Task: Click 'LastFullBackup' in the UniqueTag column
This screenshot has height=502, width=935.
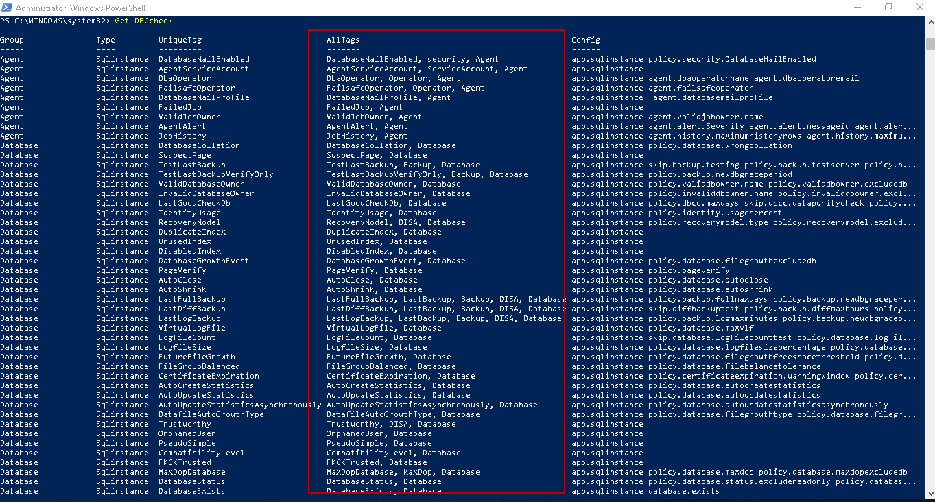Action: [x=192, y=299]
